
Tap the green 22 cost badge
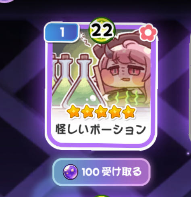pyautogui.click(x=102, y=30)
